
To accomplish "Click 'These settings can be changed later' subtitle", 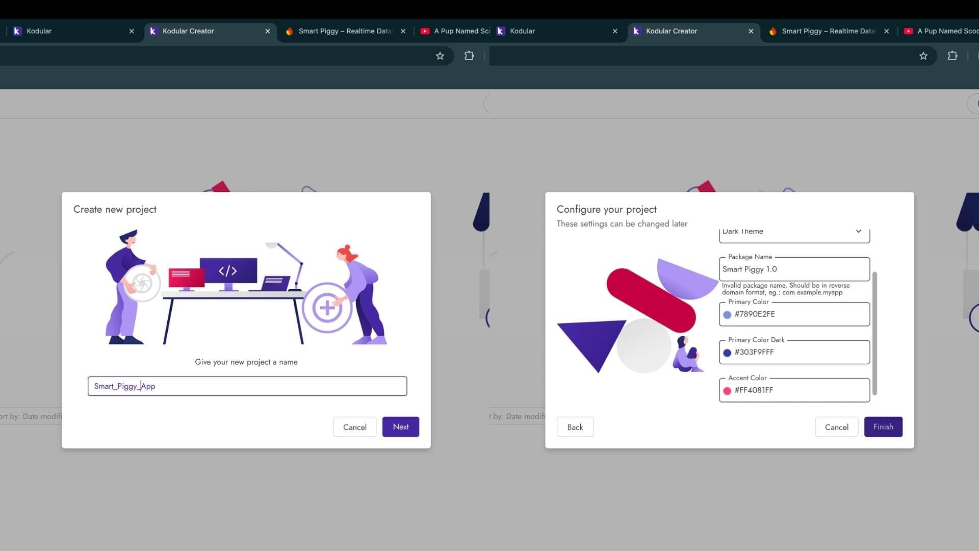I will (x=622, y=224).
